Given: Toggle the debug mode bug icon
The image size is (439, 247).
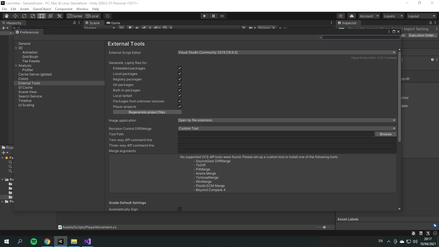Looking at the screenshot, I should pyautogui.click(x=413, y=233).
